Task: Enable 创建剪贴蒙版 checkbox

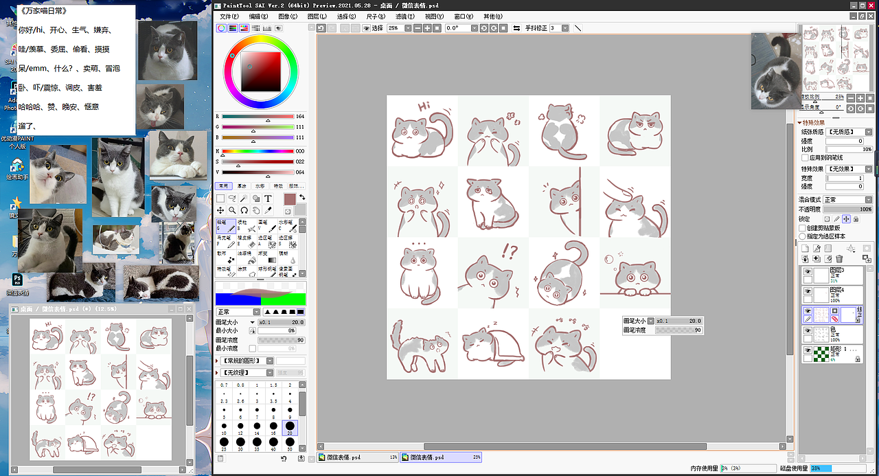Action: [x=802, y=228]
